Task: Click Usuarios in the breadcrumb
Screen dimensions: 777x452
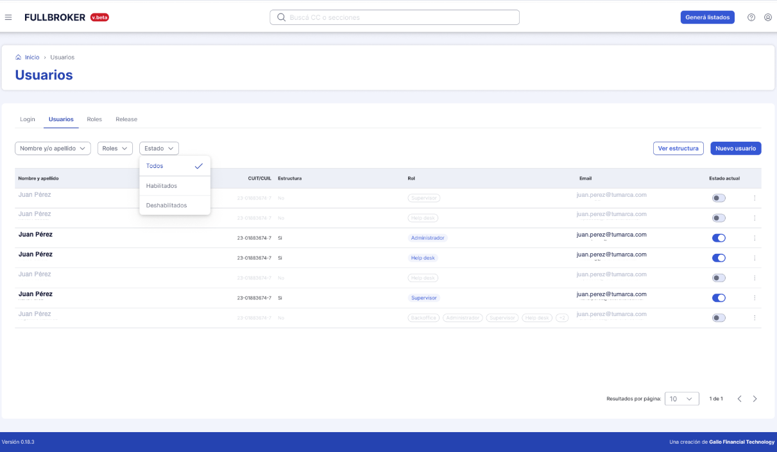Action: point(62,57)
